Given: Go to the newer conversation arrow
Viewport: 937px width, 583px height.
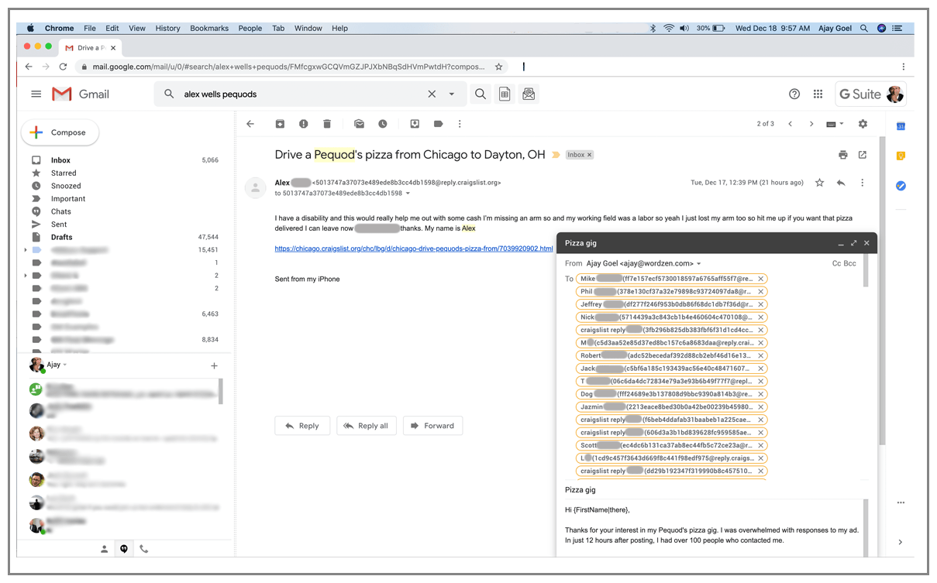Looking at the screenshot, I should point(790,124).
